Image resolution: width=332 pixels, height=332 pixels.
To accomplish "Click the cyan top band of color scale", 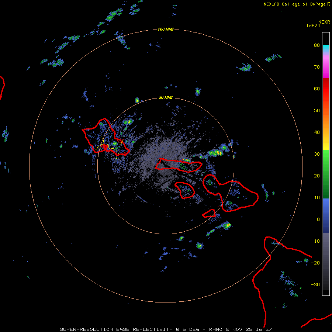I will click(326, 48).
